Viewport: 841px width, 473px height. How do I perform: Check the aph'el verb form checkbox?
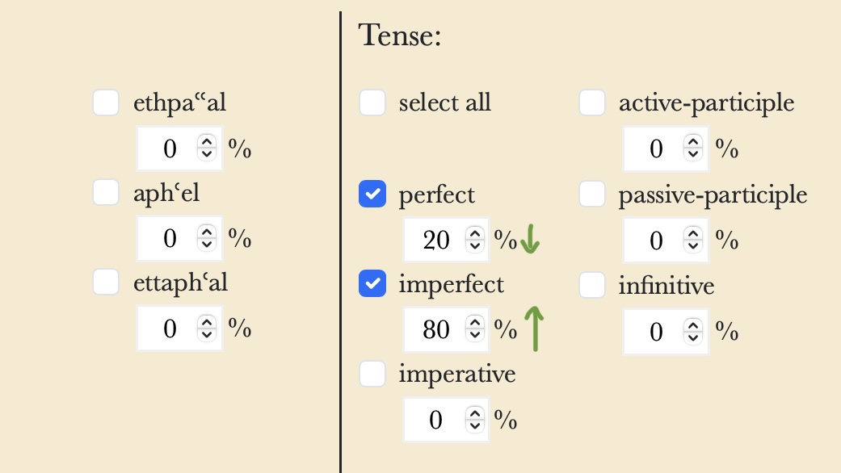106,192
